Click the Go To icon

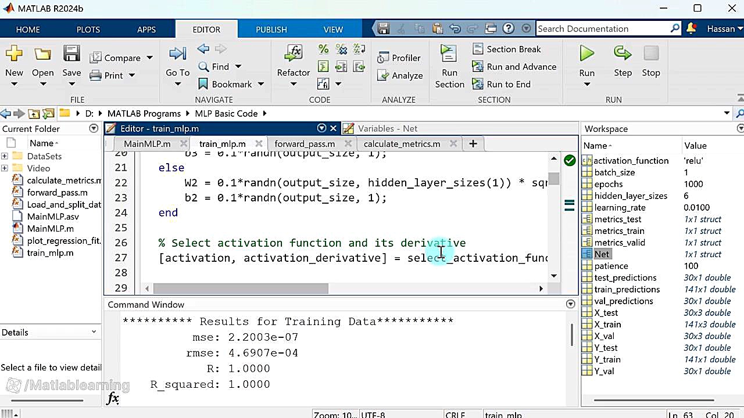point(177,54)
